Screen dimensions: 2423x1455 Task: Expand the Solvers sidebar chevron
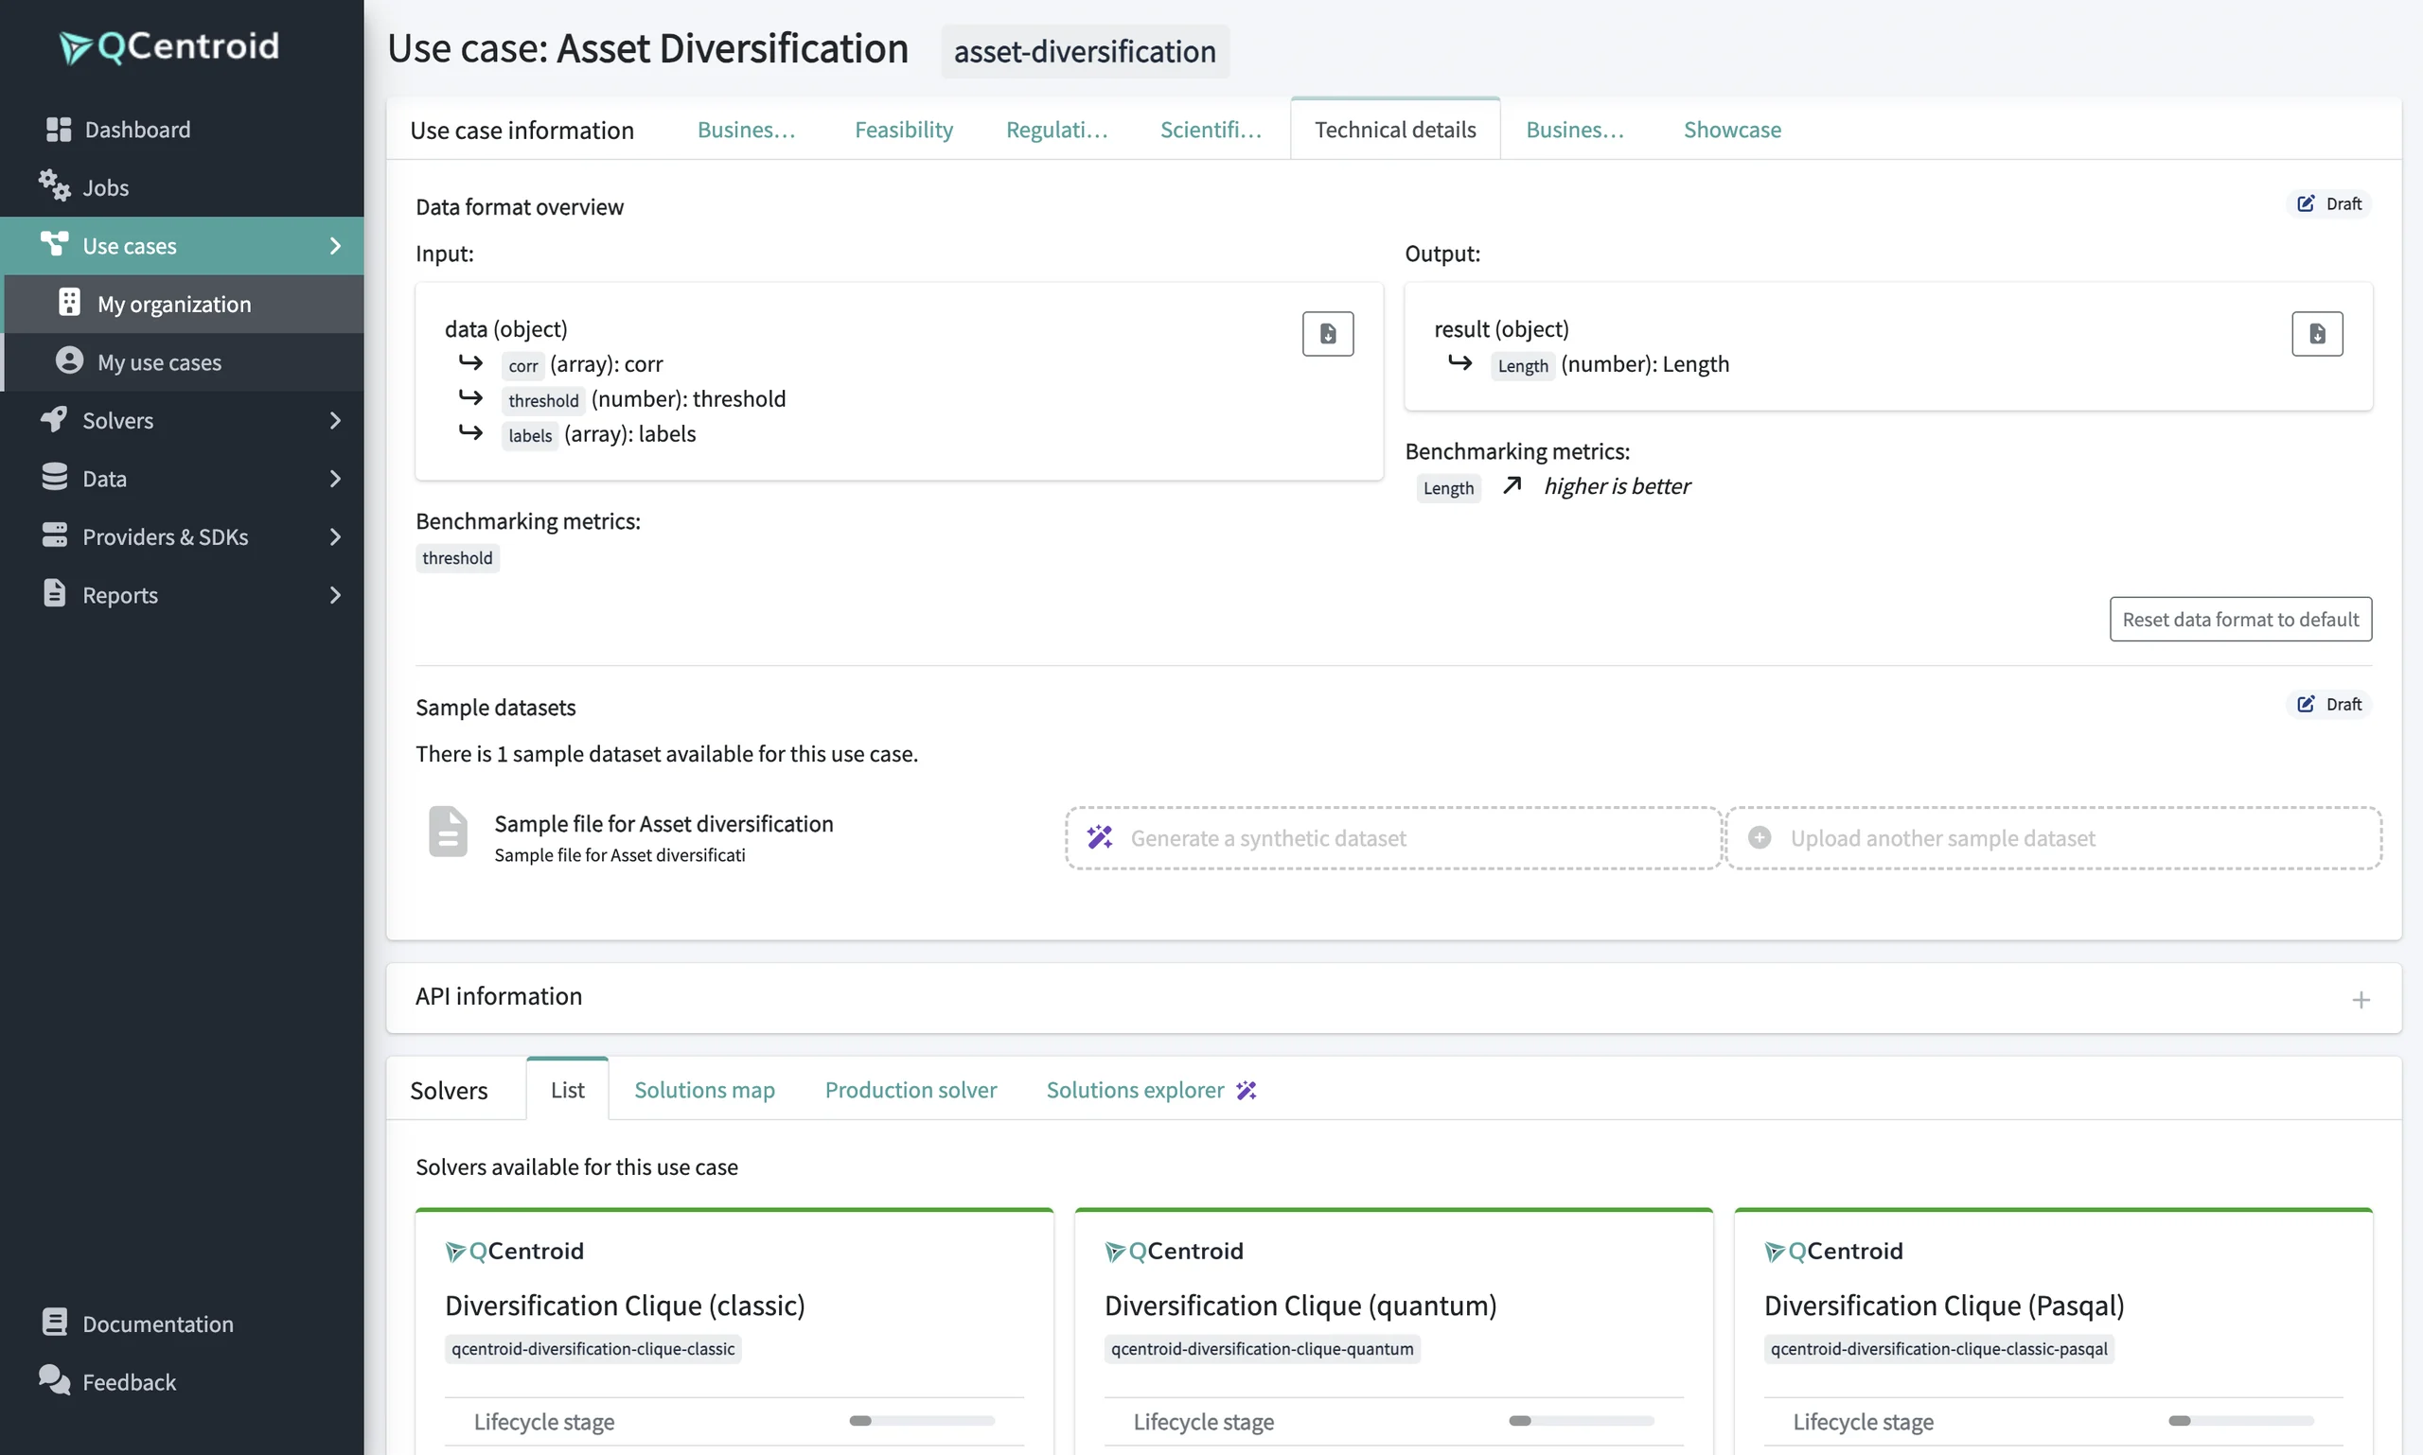334,420
